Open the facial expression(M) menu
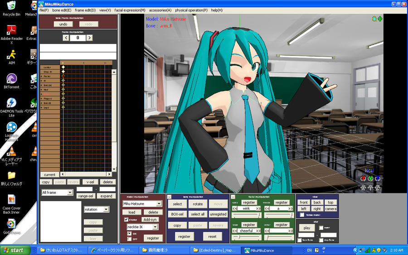Screen dimensions: 408x255 pos(130,10)
